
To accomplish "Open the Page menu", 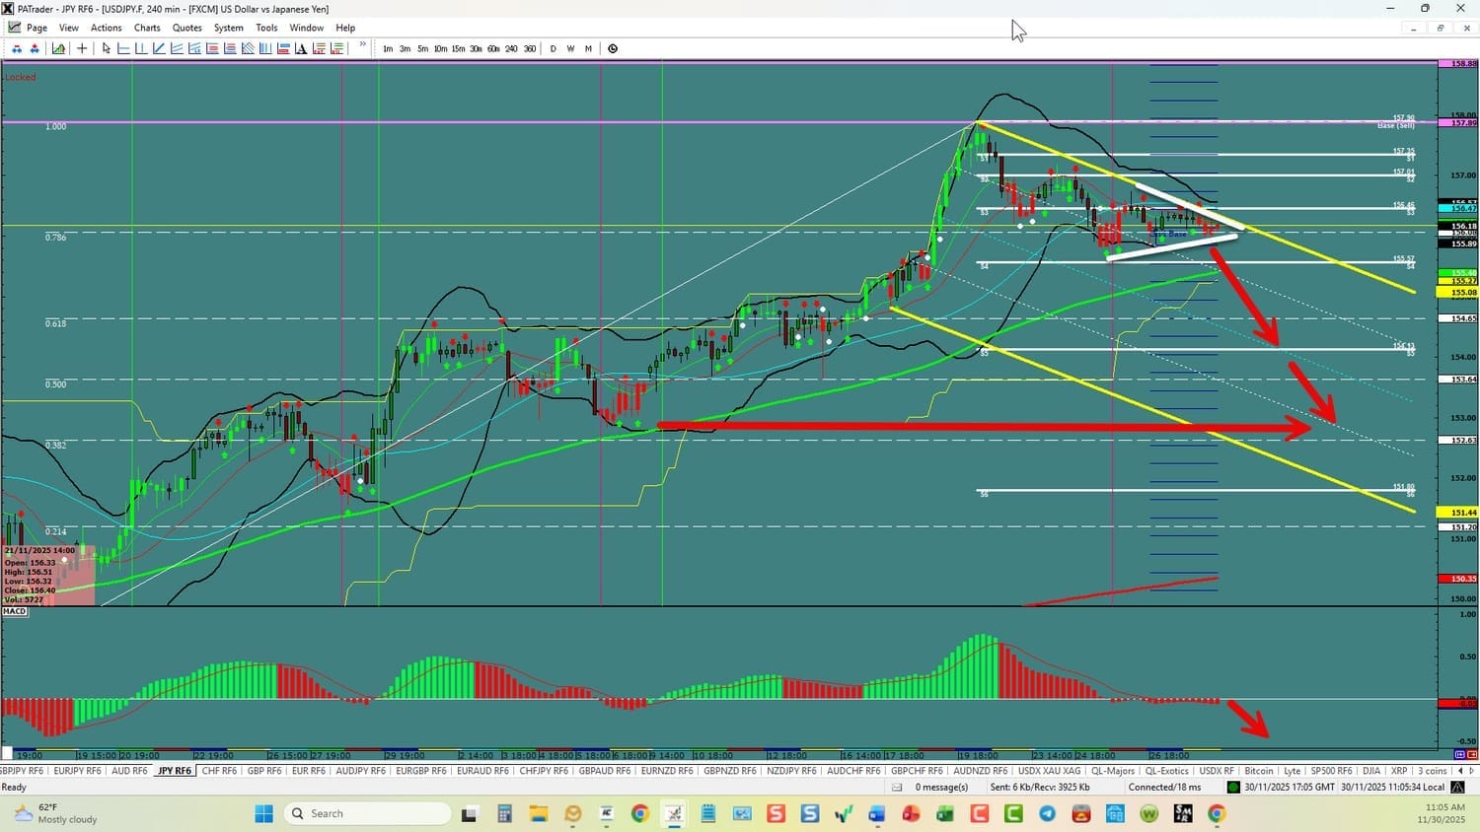I will [37, 28].
